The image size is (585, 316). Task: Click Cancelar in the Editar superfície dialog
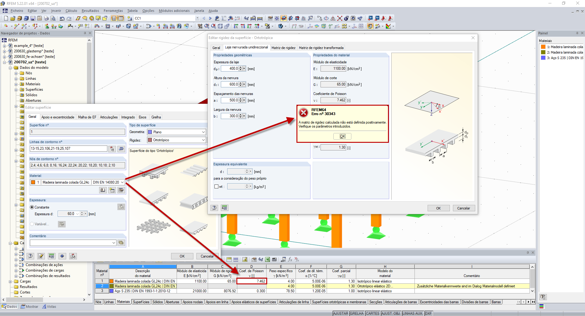pos(207,256)
